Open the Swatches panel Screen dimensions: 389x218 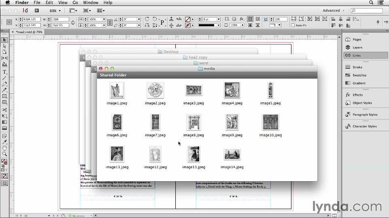[x=365, y=75]
